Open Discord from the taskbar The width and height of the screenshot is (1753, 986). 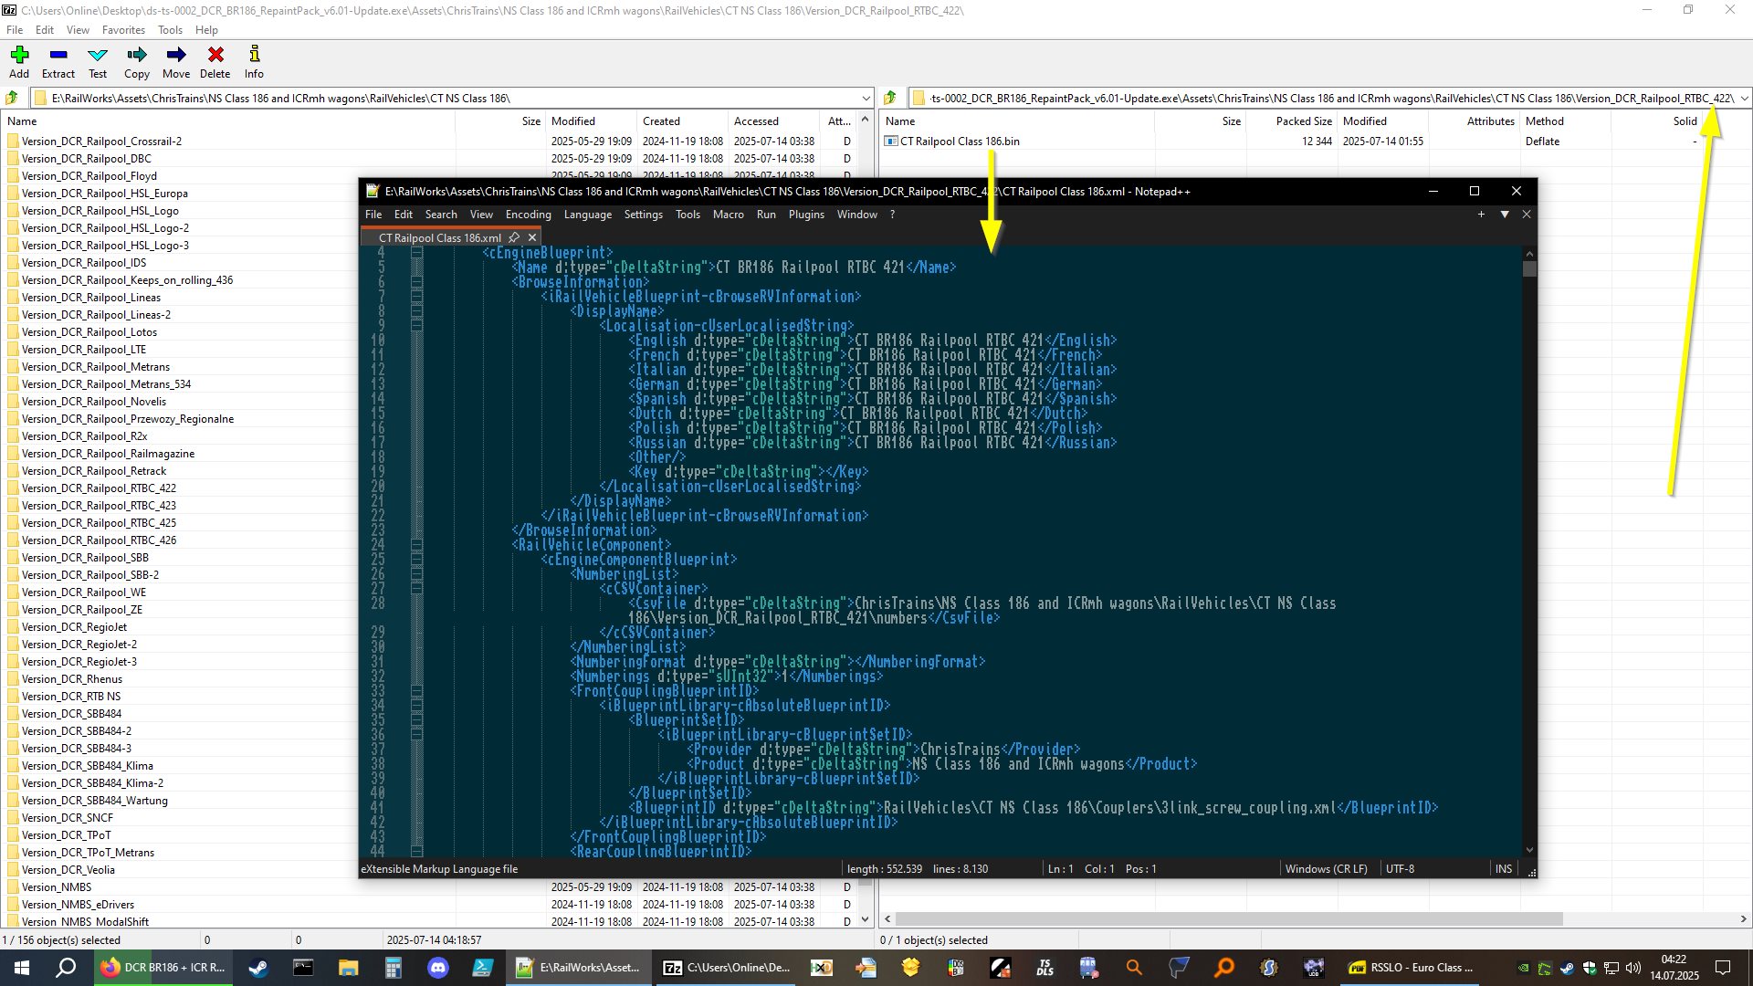pyautogui.click(x=438, y=968)
